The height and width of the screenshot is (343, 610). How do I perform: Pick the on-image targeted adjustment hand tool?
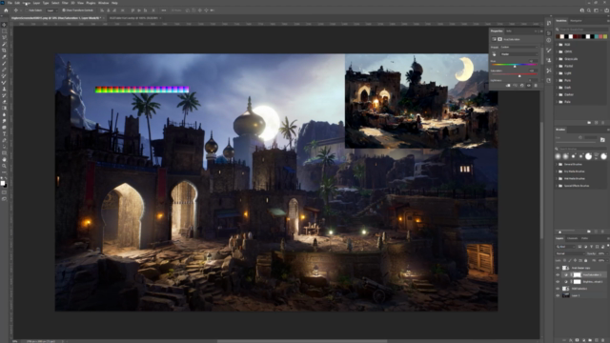(494, 54)
